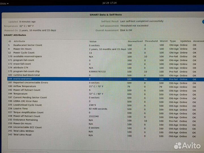
Task: Click Threshold not exceeded self-assessment text
Action: point(134,26)
